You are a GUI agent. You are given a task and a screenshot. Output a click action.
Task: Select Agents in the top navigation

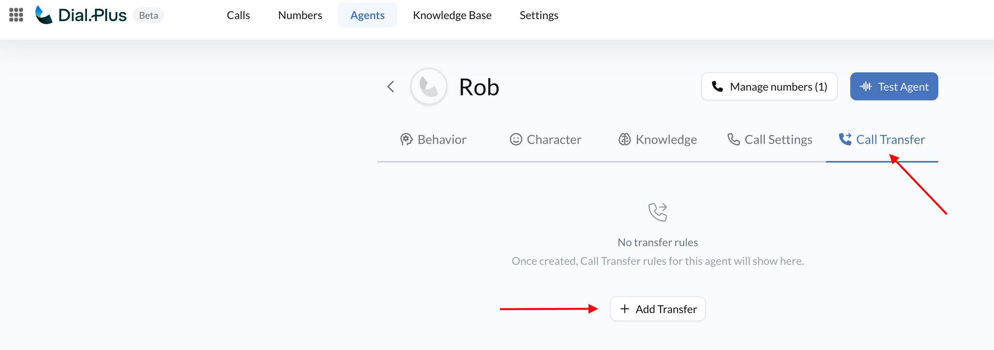coord(367,15)
